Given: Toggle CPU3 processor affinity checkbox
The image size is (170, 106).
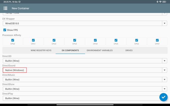Looking at the screenshot, I should click(x=75, y=40).
